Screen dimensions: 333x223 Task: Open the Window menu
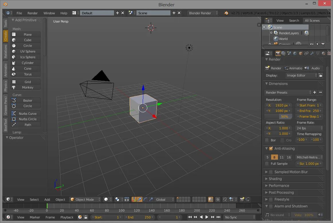[49, 13]
